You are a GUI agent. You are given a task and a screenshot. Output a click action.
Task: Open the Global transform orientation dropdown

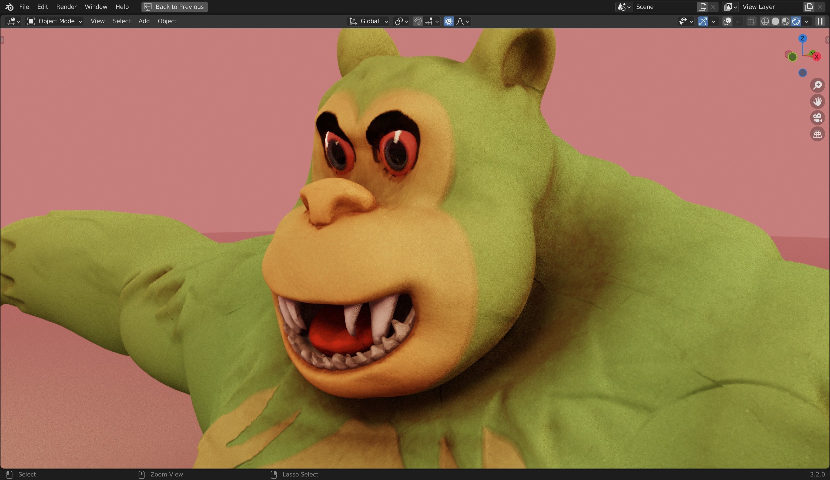(x=369, y=21)
